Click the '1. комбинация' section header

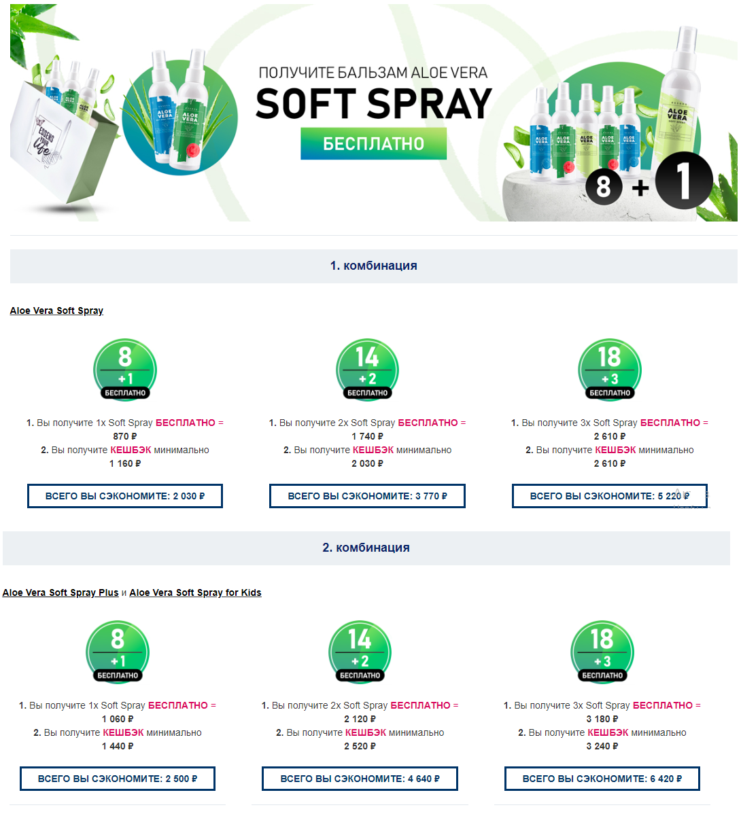point(373,266)
